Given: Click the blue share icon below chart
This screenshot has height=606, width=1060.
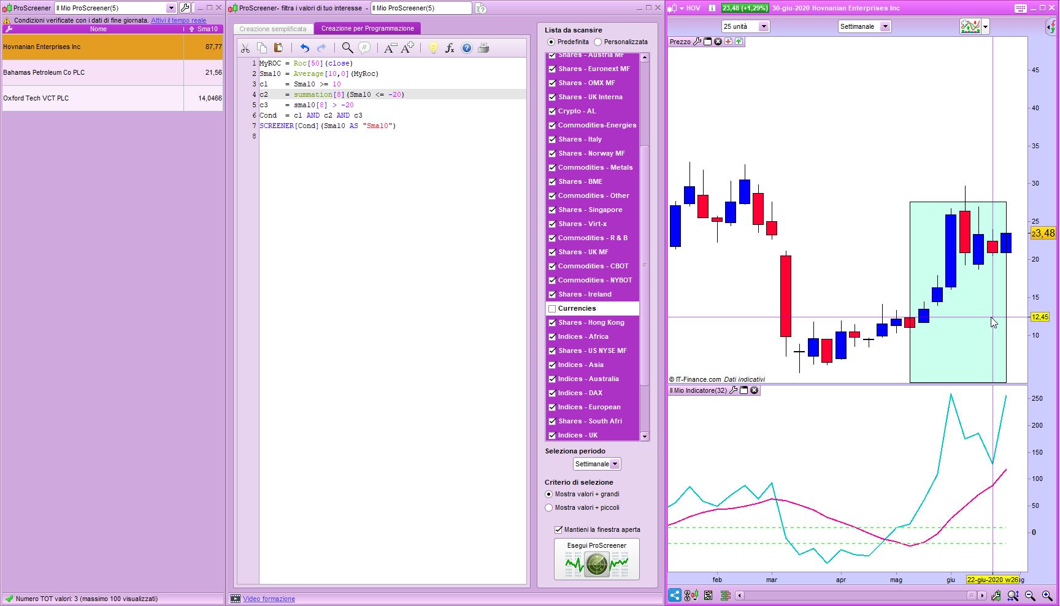Looking at the screenshot, I should point(674,596).
